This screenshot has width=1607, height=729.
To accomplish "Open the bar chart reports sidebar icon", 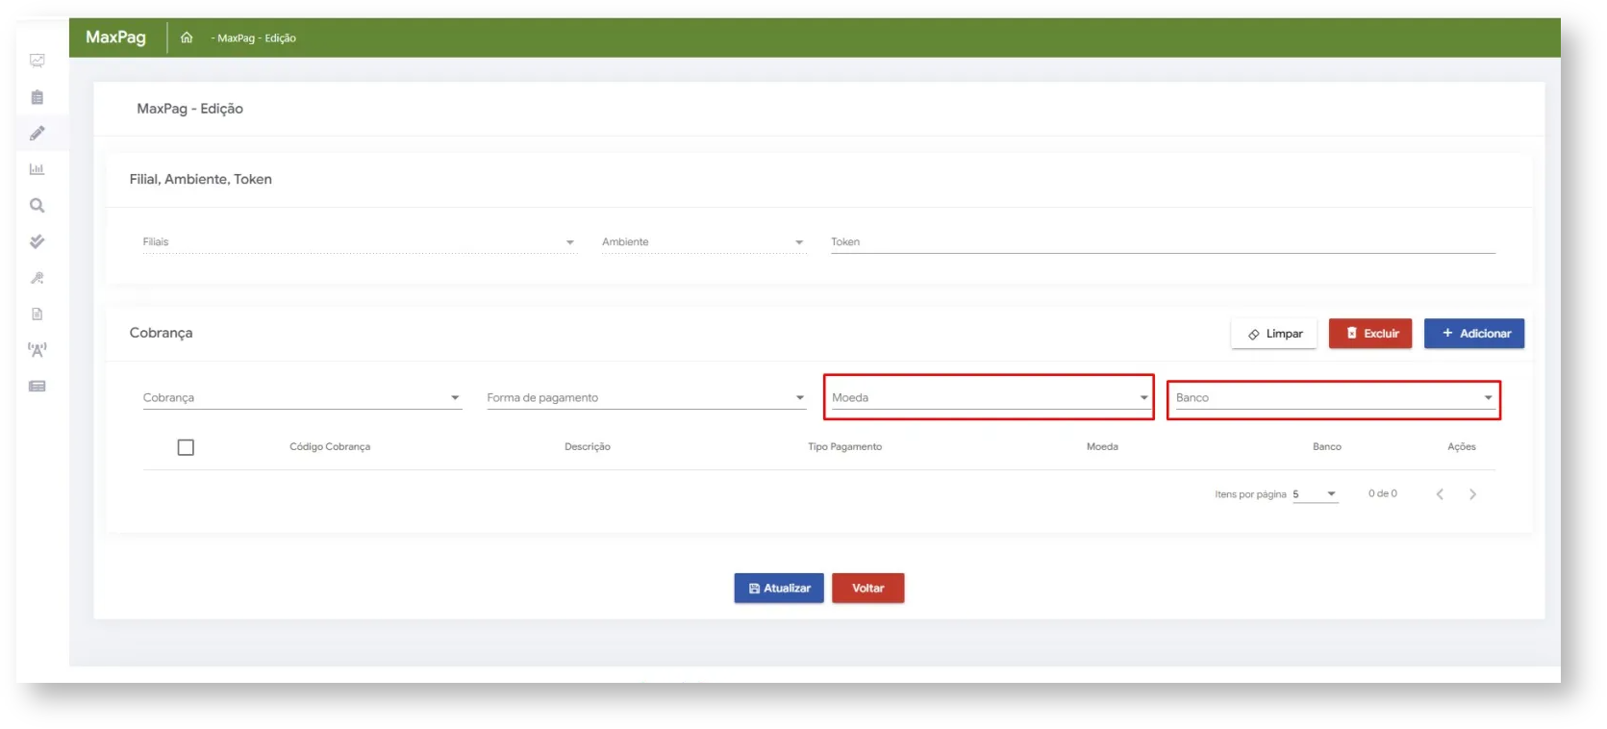I will tap(38, 169).
